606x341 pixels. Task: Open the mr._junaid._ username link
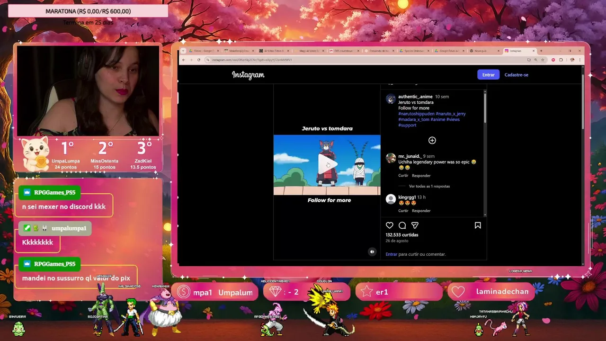(x=410, y=156)
